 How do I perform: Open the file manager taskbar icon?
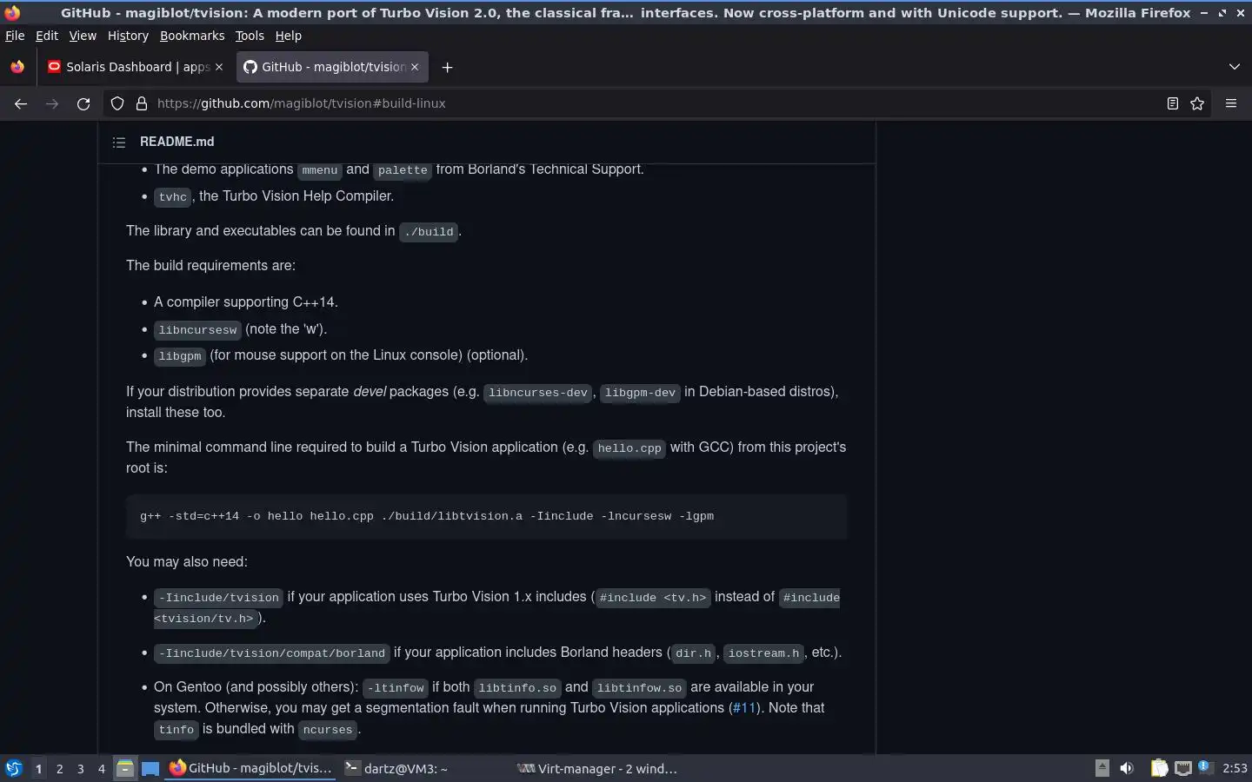point(125,768)
